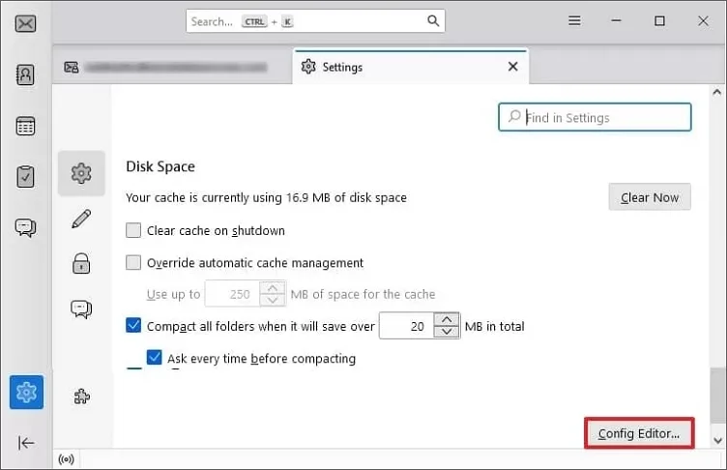Open the hamburger application menu

point(574,21)
